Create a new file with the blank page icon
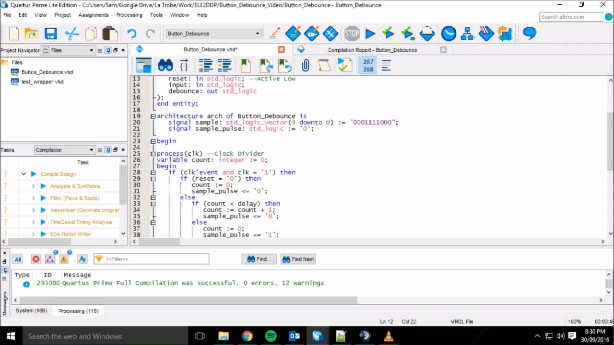614x345 pixels. click(x=13, y=34)
